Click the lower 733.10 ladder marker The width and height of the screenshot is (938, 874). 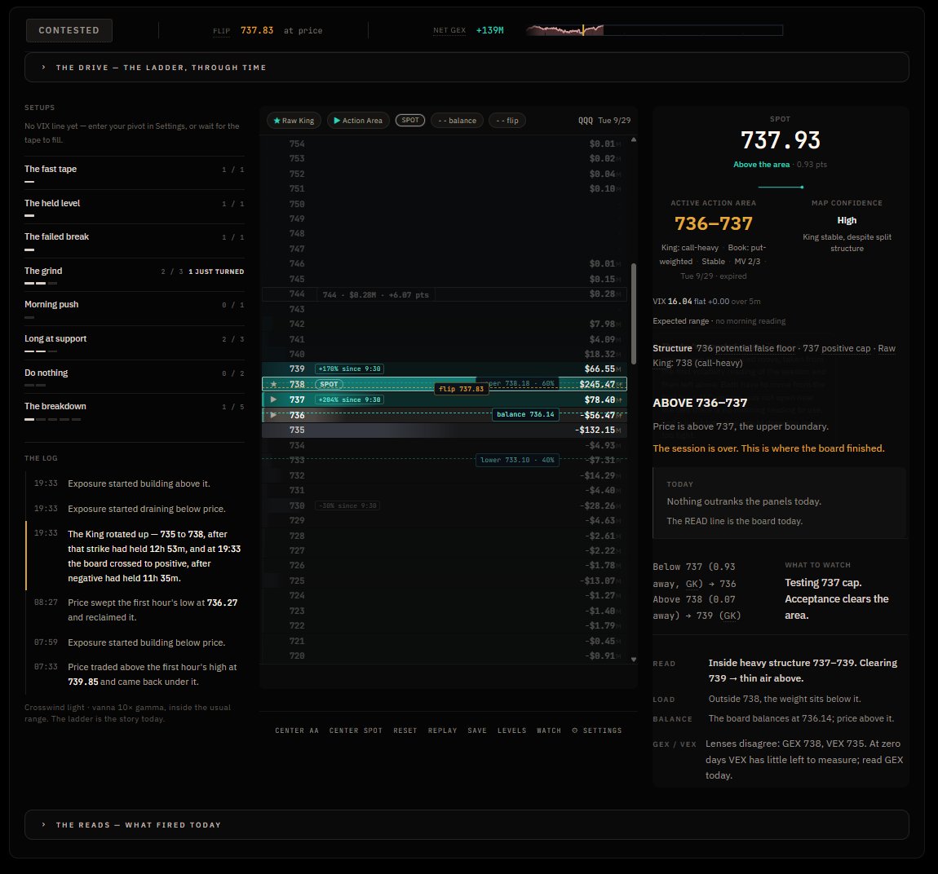tap(517, 461)
